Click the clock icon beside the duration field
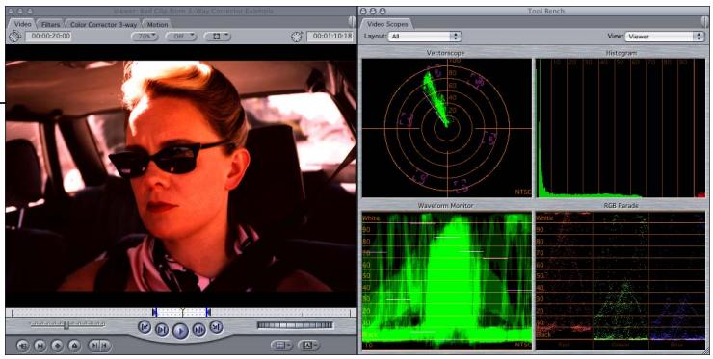This screenshot has height=359, width=713. click(15, 37)
